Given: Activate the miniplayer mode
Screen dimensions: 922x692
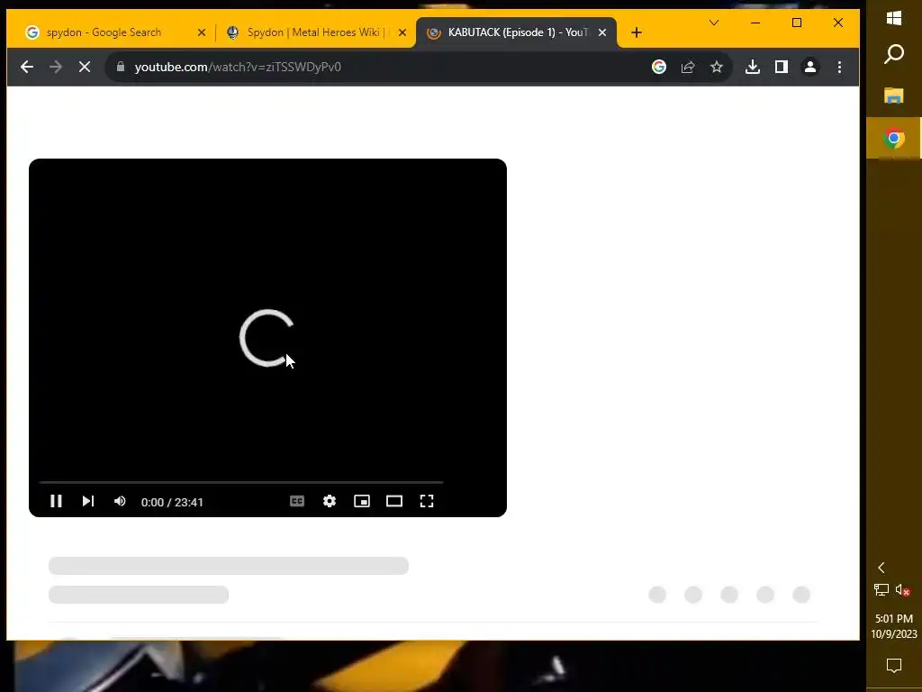Looking at the screenshot, I should tap(362, 501).
